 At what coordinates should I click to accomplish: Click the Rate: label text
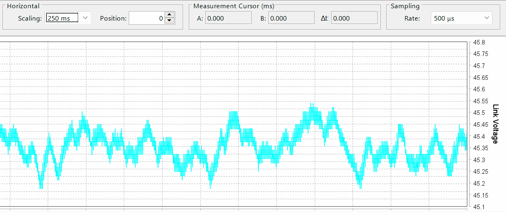coord(412,19)
